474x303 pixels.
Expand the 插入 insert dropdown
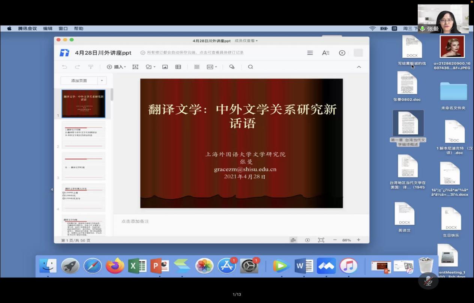coord(117,67)
